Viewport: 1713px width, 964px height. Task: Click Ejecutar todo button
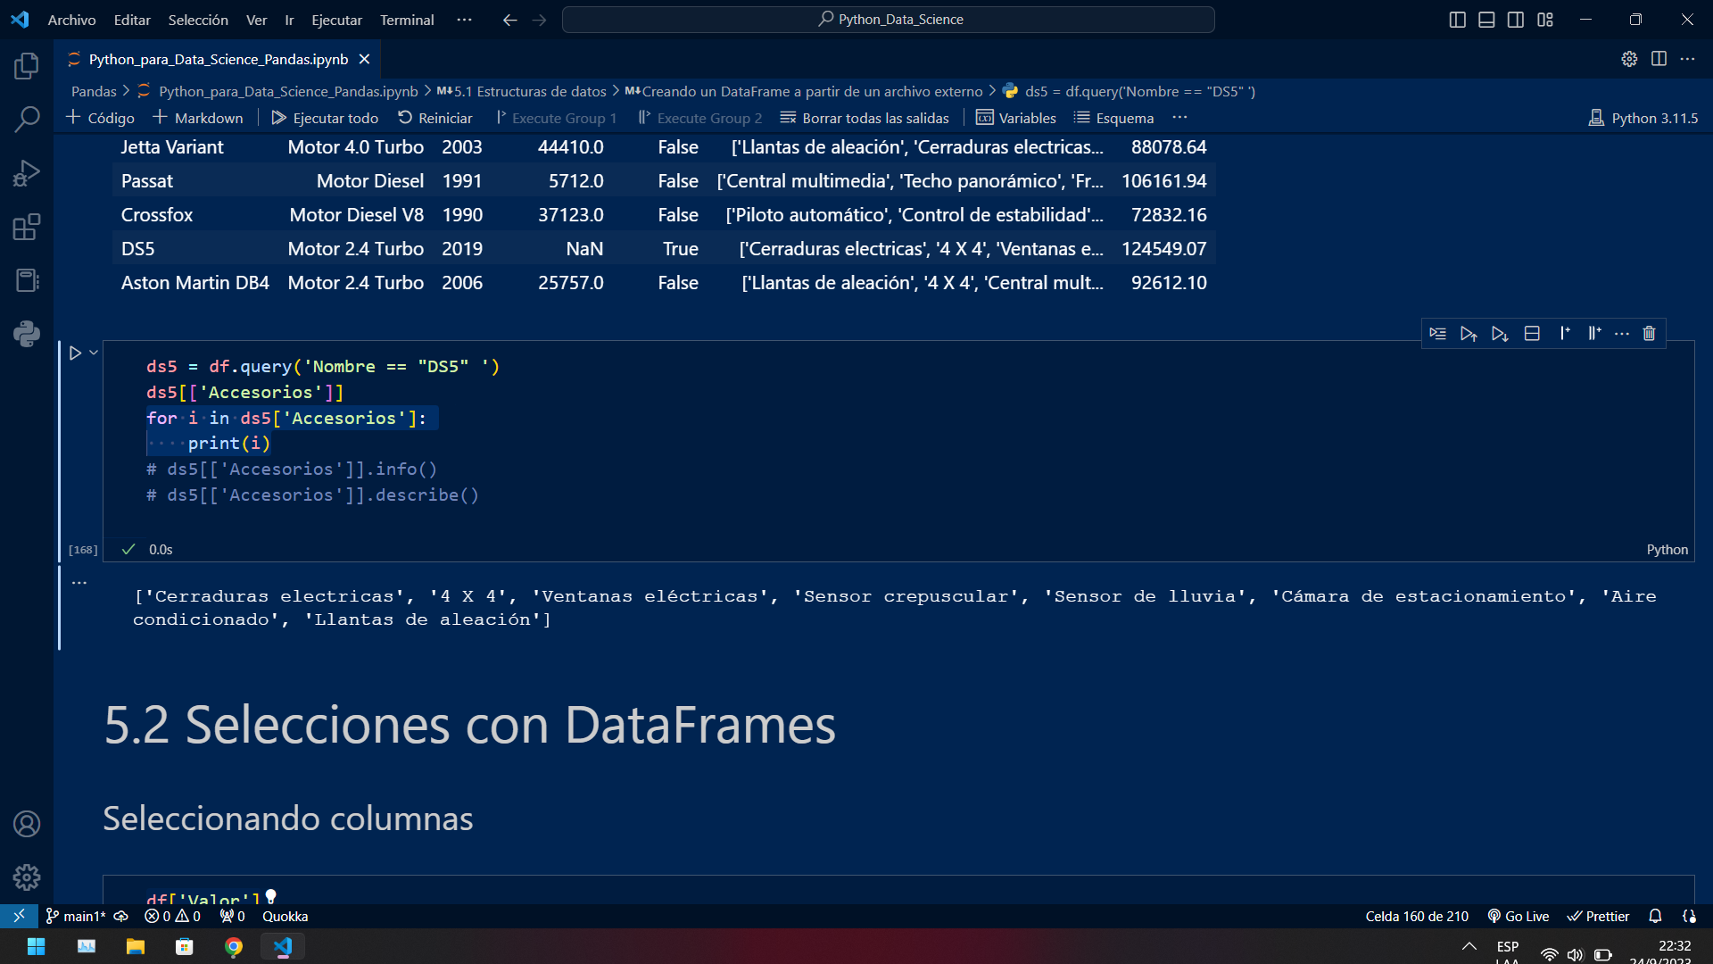click(x=325, y=118)
